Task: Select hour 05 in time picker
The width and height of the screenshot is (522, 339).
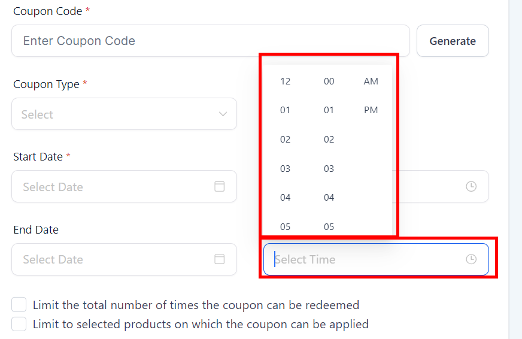Action: coord(286,226)
